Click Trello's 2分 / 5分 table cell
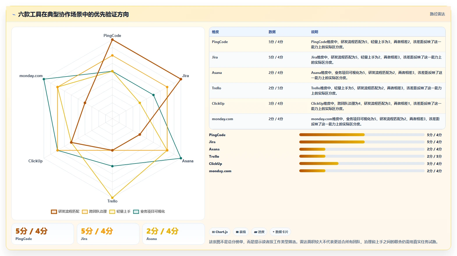457x256 pixels. coord(276,88)
